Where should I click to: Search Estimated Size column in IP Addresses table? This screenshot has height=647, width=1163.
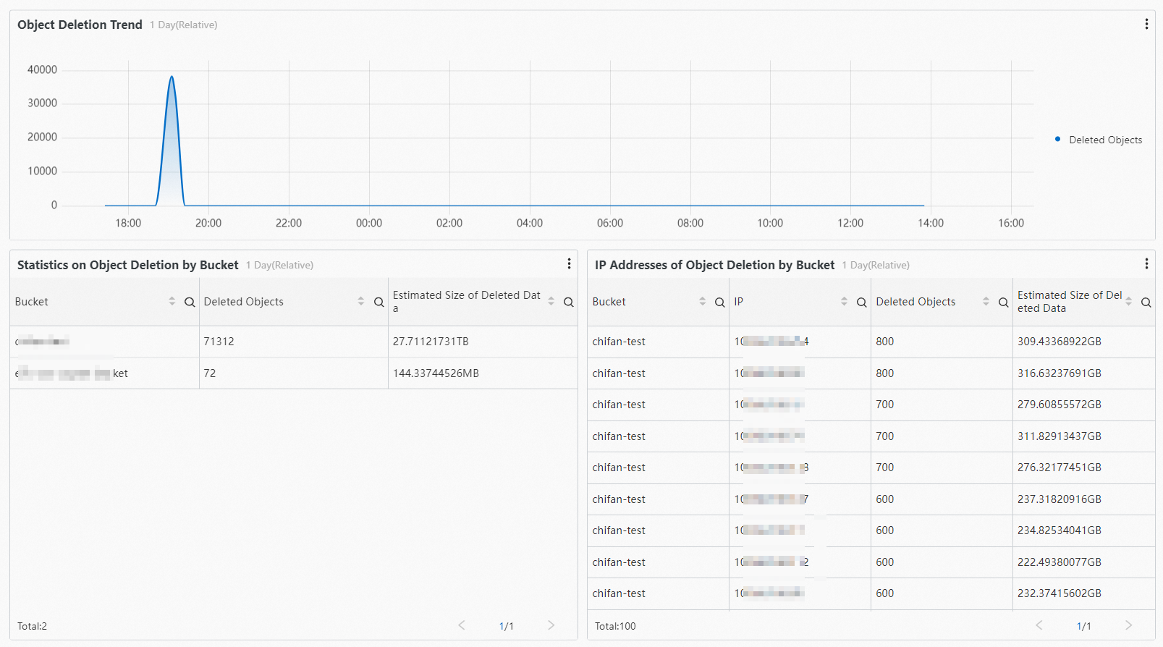coord(1146,302)
